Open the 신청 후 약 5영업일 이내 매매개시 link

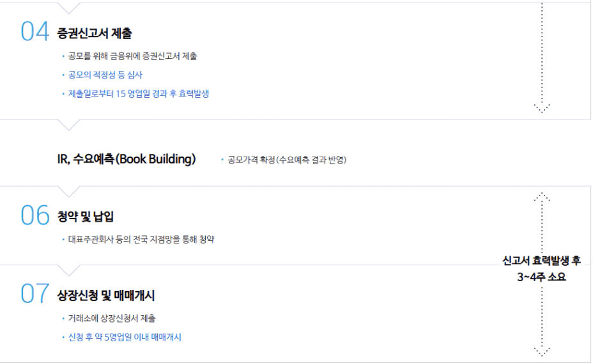[x=125, y=337]
